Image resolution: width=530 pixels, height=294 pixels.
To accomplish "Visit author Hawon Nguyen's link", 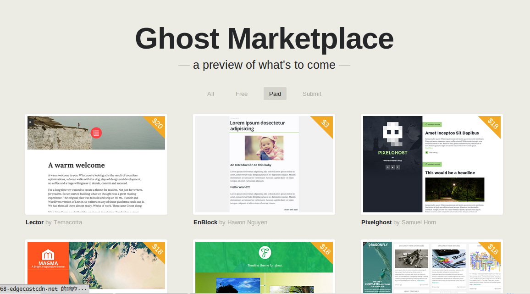I will point(247,222).
